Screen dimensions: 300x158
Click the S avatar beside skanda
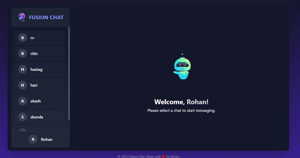(22, 117)
